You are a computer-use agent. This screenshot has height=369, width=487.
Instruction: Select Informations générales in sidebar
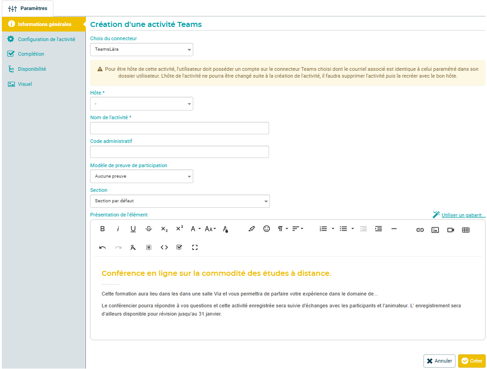pyautogui.click(x=44, y=24)
